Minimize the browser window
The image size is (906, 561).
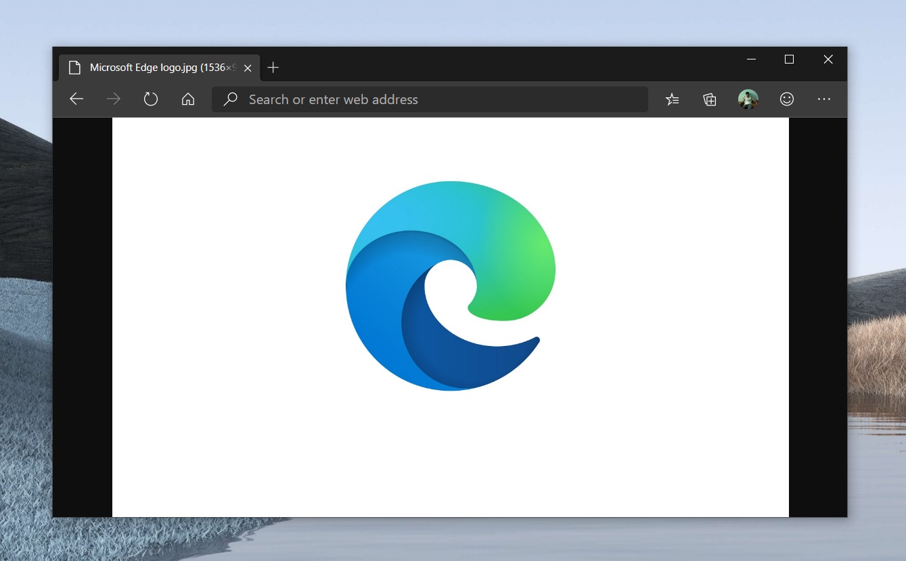(x=751, y=59)
